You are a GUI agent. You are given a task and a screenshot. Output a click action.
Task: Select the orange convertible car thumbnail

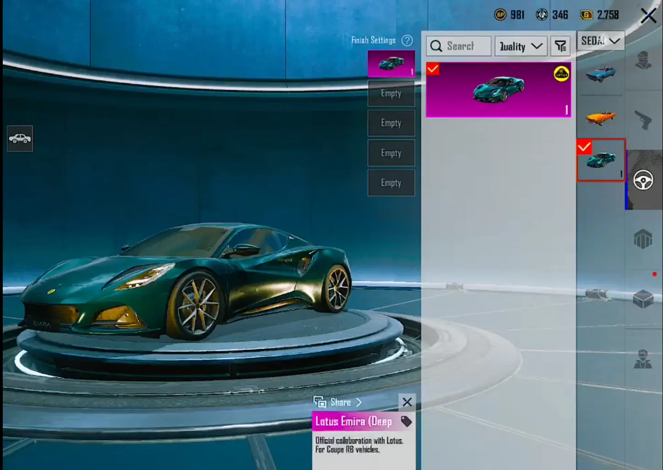click(x=600, y=117)
